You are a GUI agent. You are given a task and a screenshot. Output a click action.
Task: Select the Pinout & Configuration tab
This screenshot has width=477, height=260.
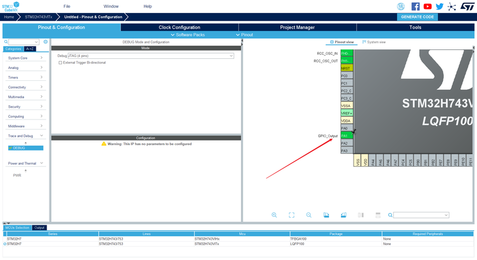pyautogui.click(x=61, y=27)
